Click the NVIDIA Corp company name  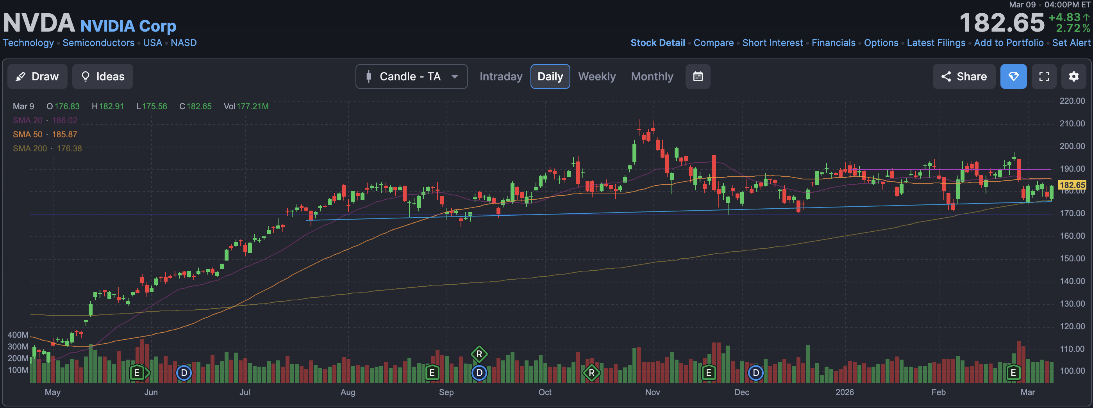[x=128, y=26]
